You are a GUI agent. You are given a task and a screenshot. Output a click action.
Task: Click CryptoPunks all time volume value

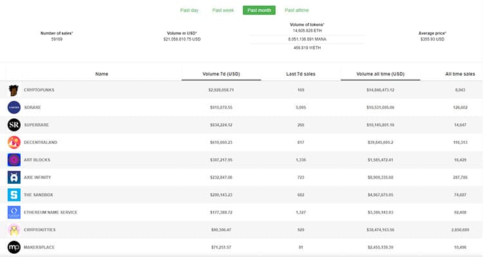pos(381,90)
